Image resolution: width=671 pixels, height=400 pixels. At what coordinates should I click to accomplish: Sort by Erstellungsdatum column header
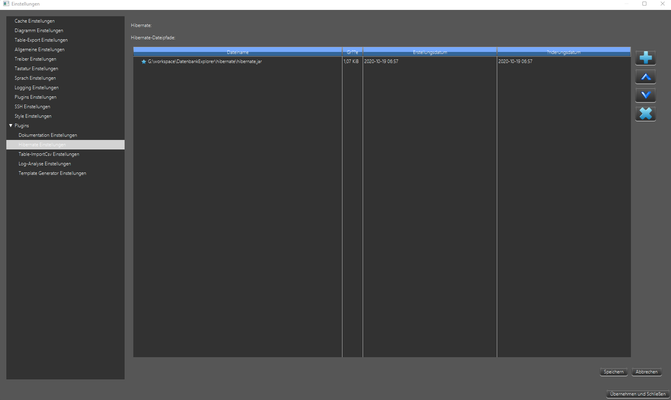tap(430, 52)
